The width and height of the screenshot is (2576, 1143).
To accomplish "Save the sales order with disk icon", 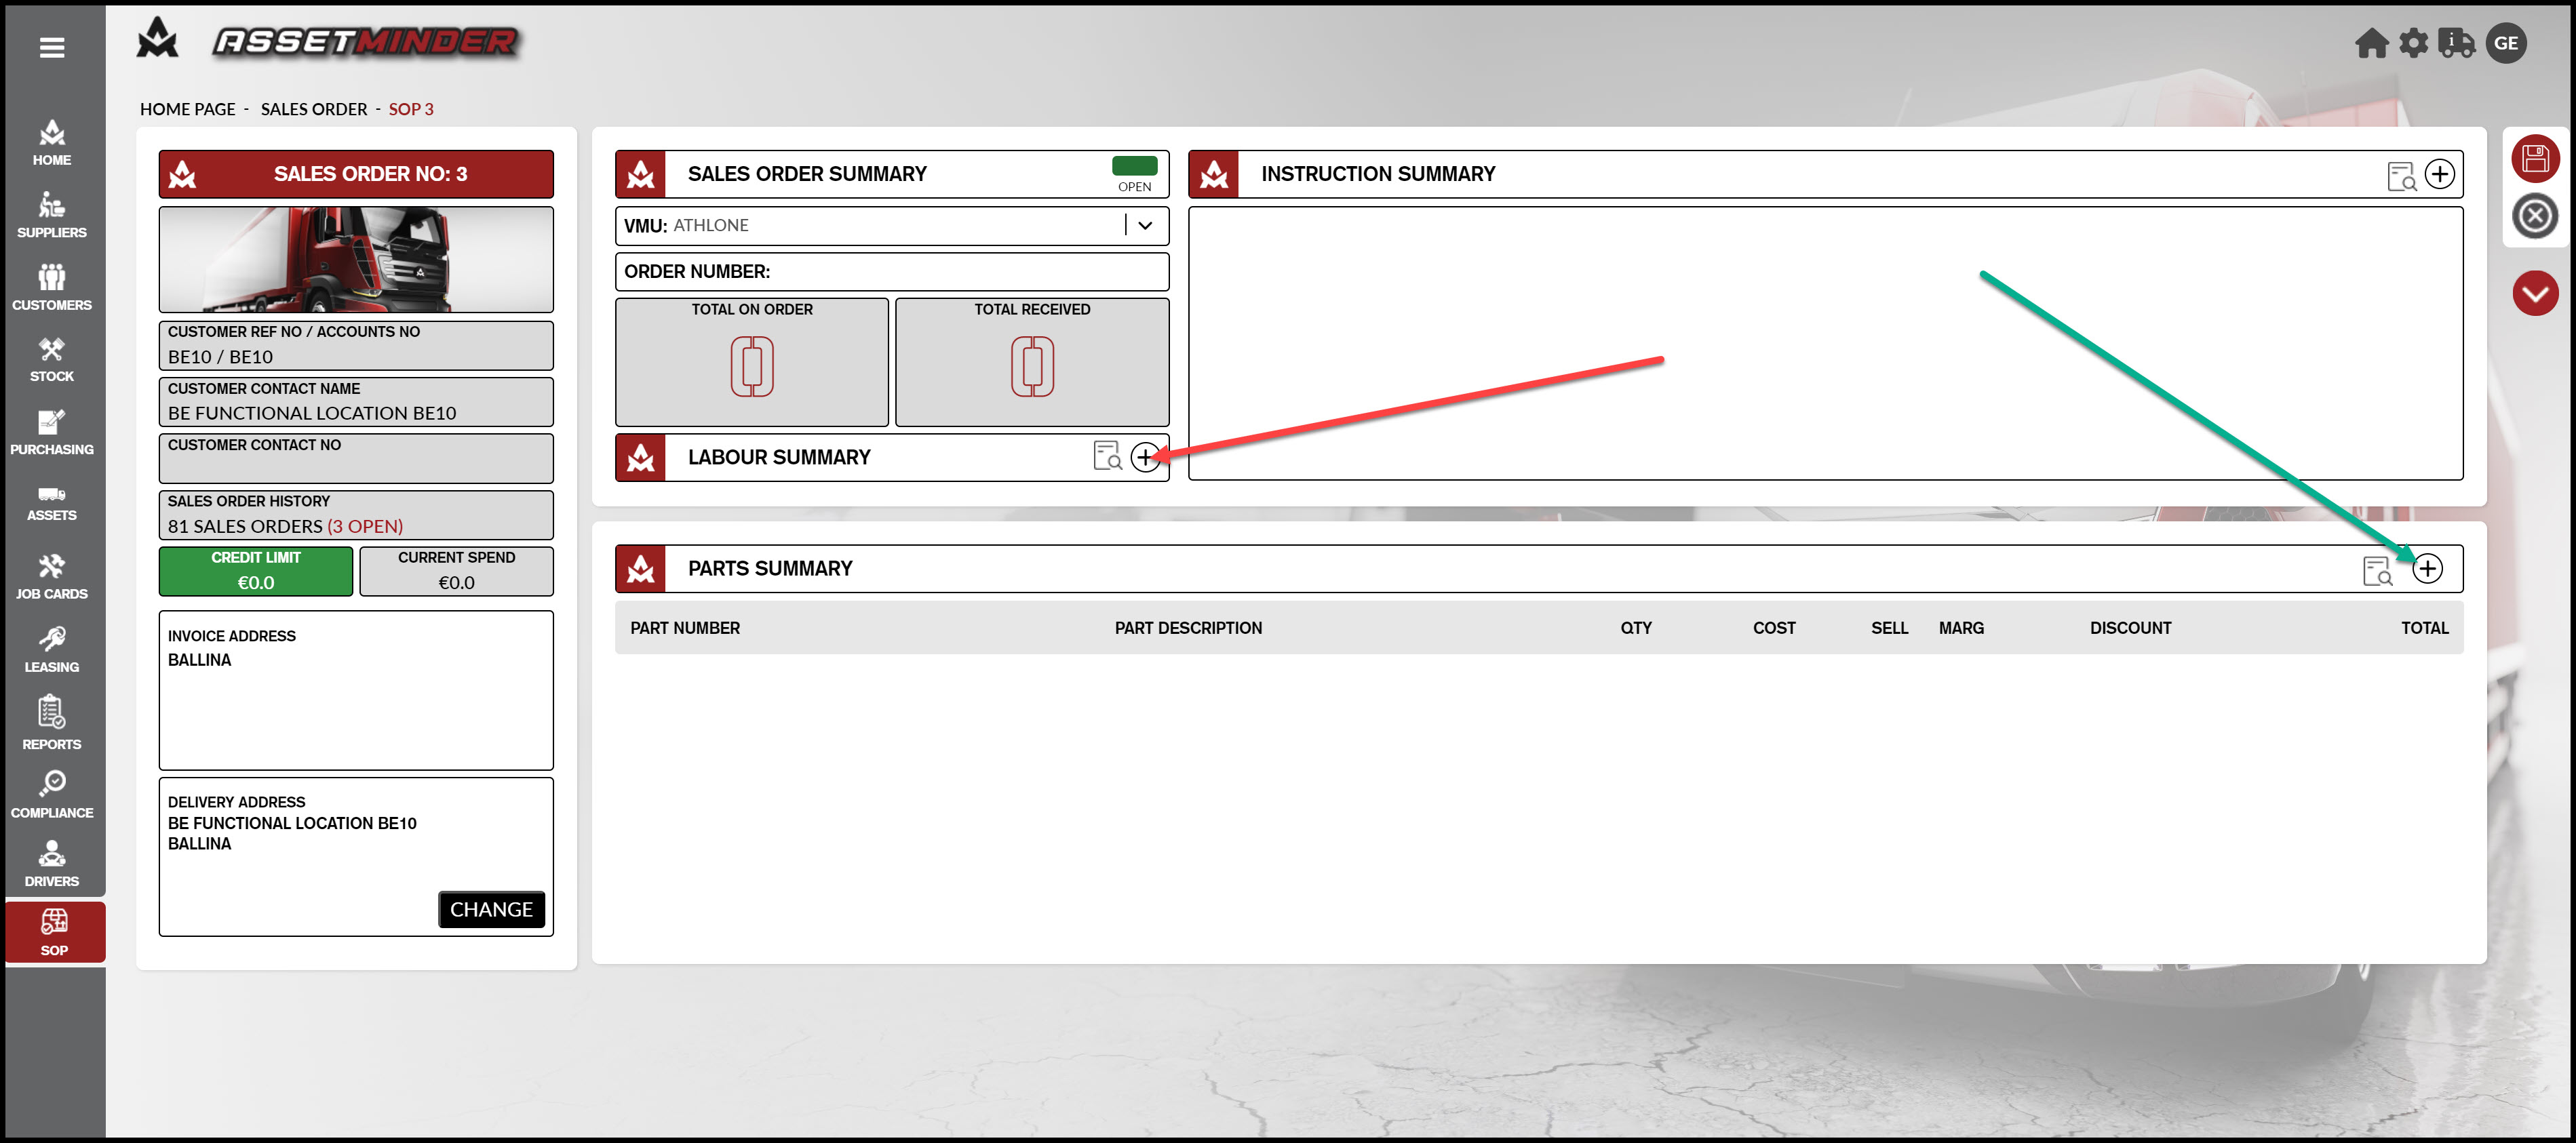I will coord(2535,158).
